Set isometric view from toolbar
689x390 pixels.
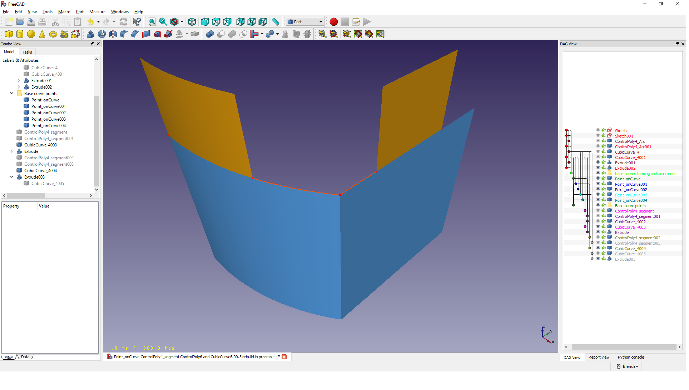pyautogui.click(x=192, y=22)
